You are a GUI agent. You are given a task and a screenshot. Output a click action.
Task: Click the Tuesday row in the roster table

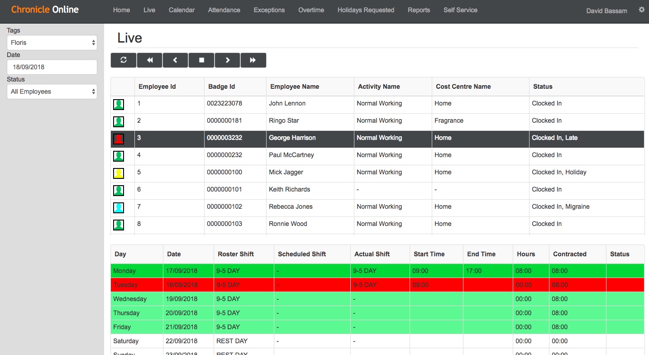(x=377, y=285)
